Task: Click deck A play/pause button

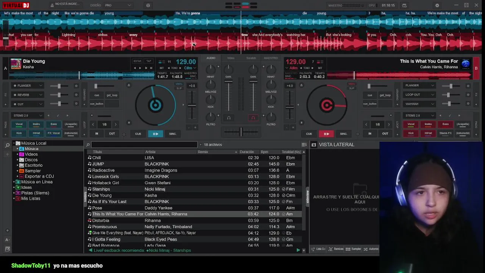Action: (x=155, y=134)
